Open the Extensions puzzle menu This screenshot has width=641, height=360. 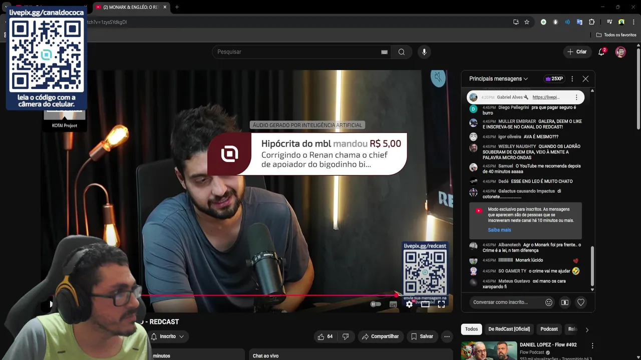(x=591, y=22)
